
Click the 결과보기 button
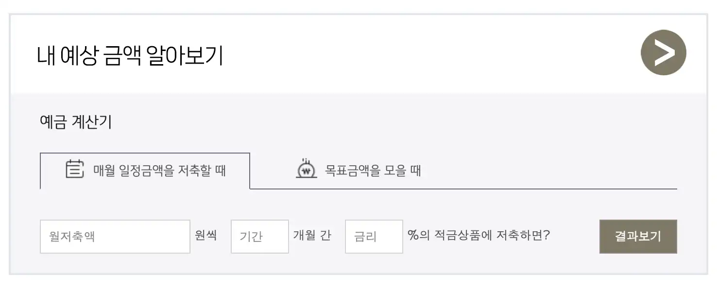pos(637,237)
